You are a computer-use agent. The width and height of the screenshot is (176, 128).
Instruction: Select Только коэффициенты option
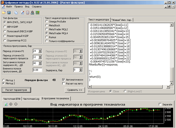(x=60, y=41)
